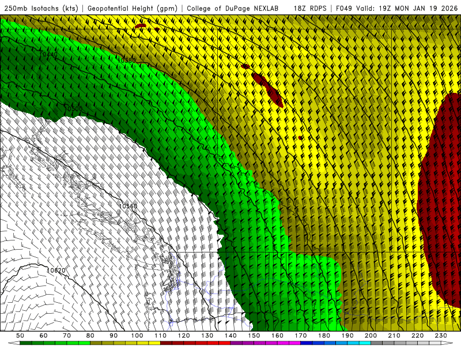Image resolution: width=461 pixels, height=346 pixels.
Task: Click the 170 value on the color scale
Action: click(301, 336)
